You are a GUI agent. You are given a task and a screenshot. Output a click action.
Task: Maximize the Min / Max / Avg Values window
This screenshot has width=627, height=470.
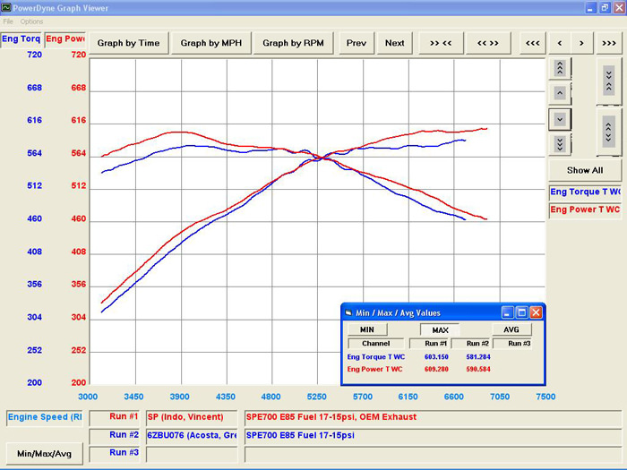[522, 312]
